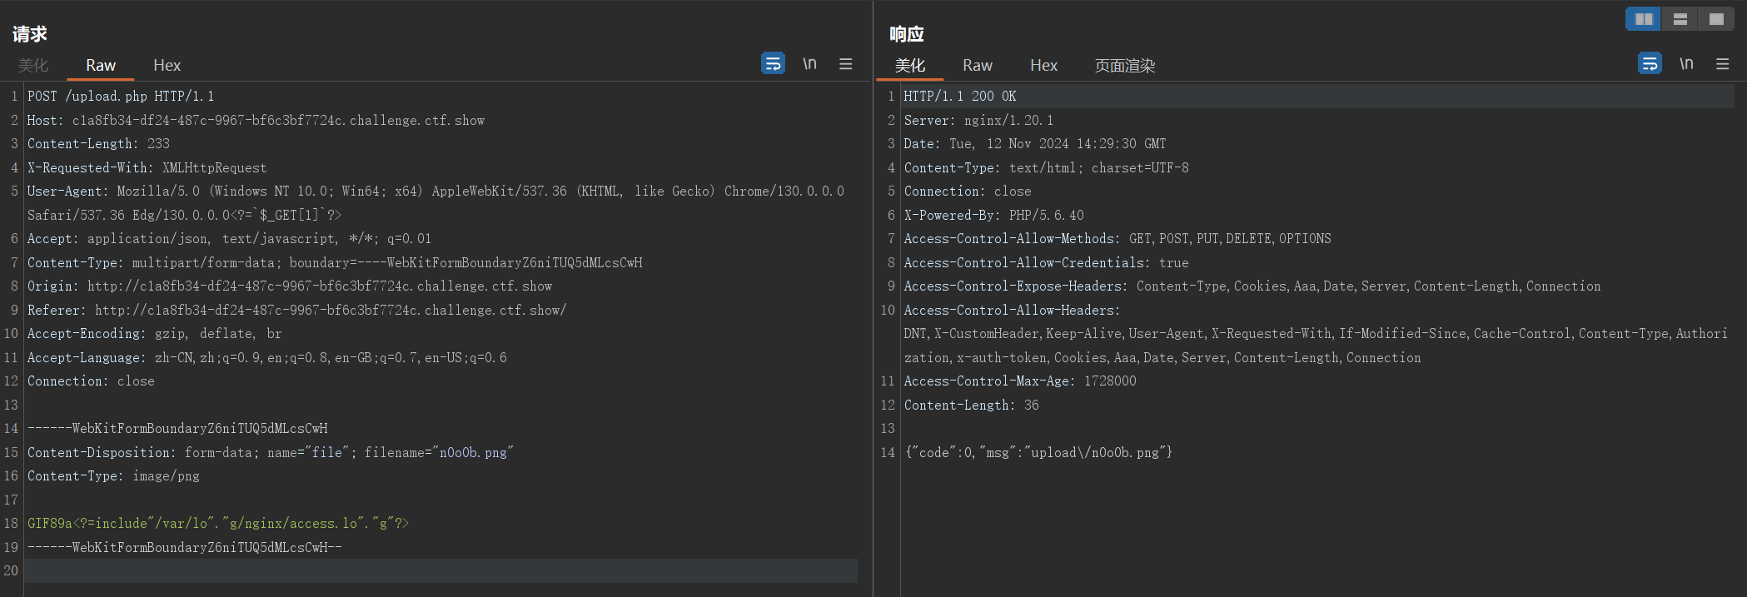This screenshot has width=1747, height=597.
Task: Click 'Content-Length: 36' in the response
Action: tap(972, 405)
